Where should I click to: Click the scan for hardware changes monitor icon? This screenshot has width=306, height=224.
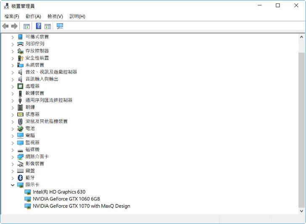(x=60, y=26)
